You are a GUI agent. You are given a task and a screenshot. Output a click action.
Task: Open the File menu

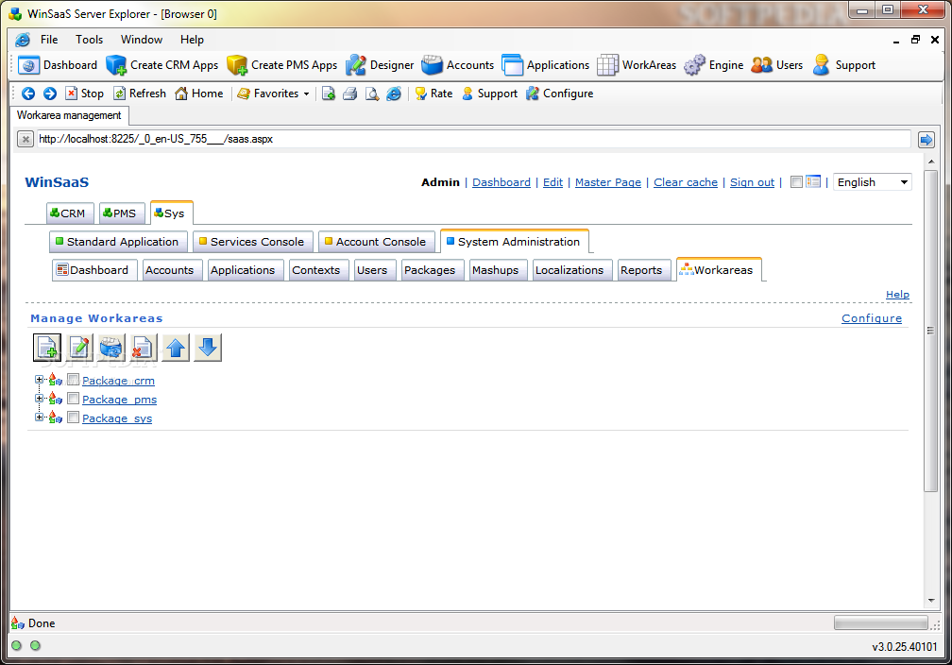point(49,40)
